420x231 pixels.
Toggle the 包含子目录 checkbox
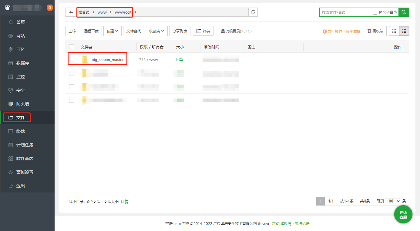coord(375,12)
